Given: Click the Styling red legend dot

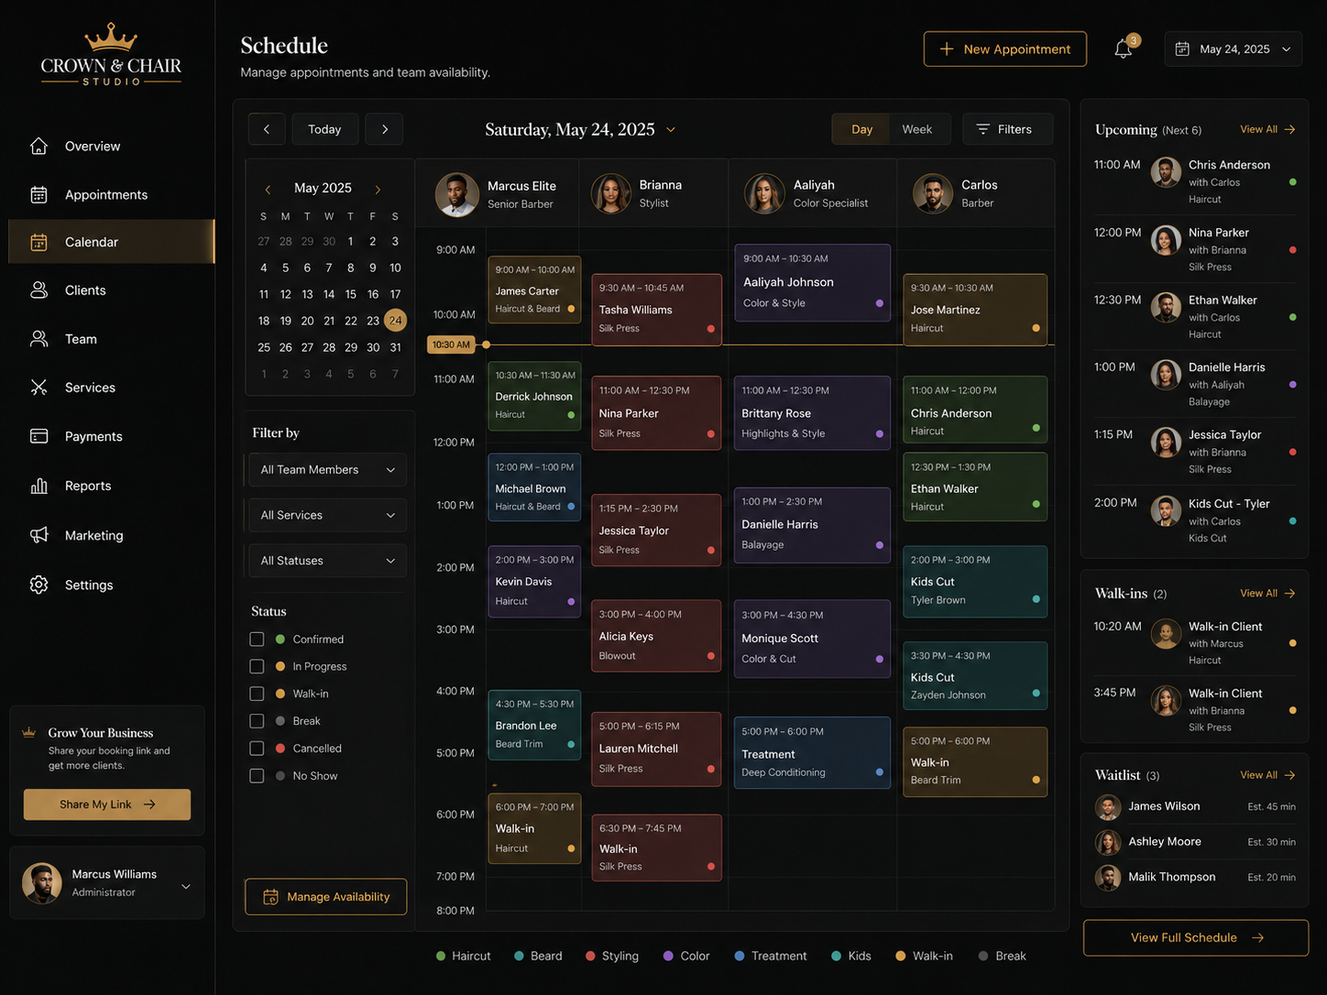Looking at the screenshot, I should (590, 956).
